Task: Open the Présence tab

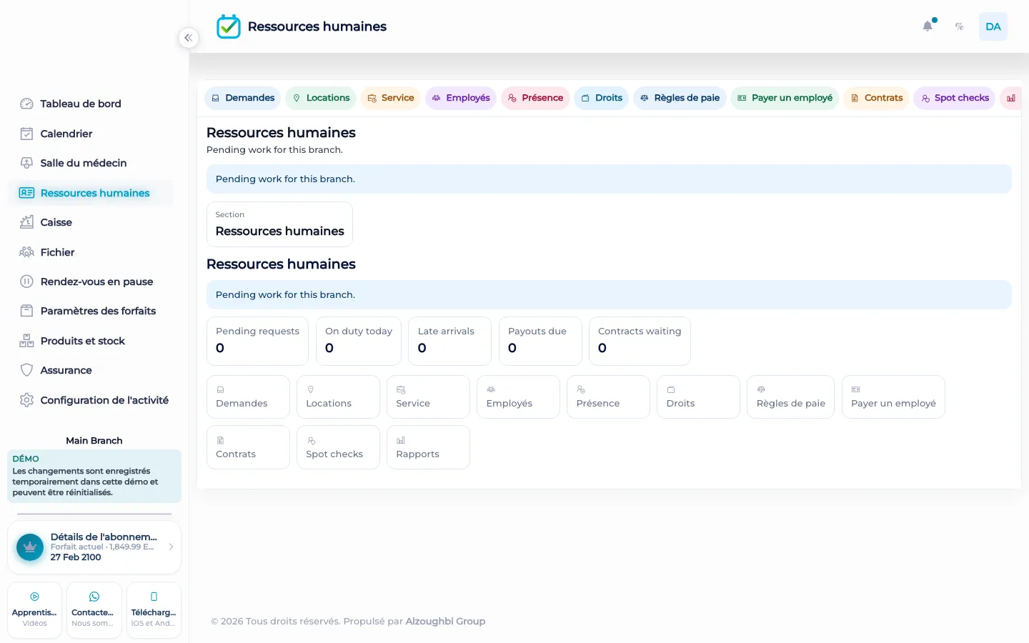Action: 535,98
